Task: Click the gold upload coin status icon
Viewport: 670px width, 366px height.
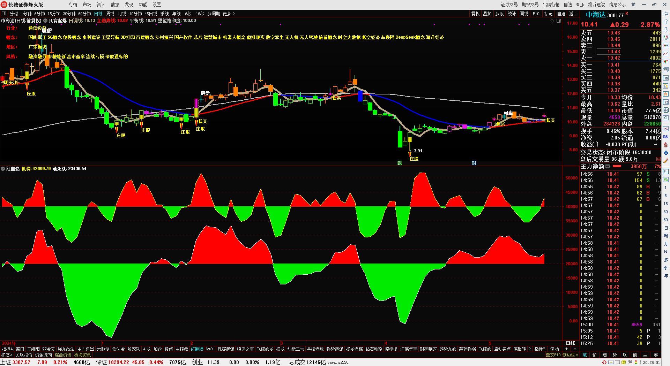Action: [624, 362]
